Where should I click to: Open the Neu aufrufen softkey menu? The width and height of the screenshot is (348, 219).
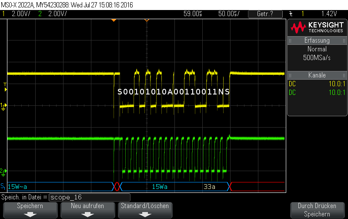tap(87, 209)
